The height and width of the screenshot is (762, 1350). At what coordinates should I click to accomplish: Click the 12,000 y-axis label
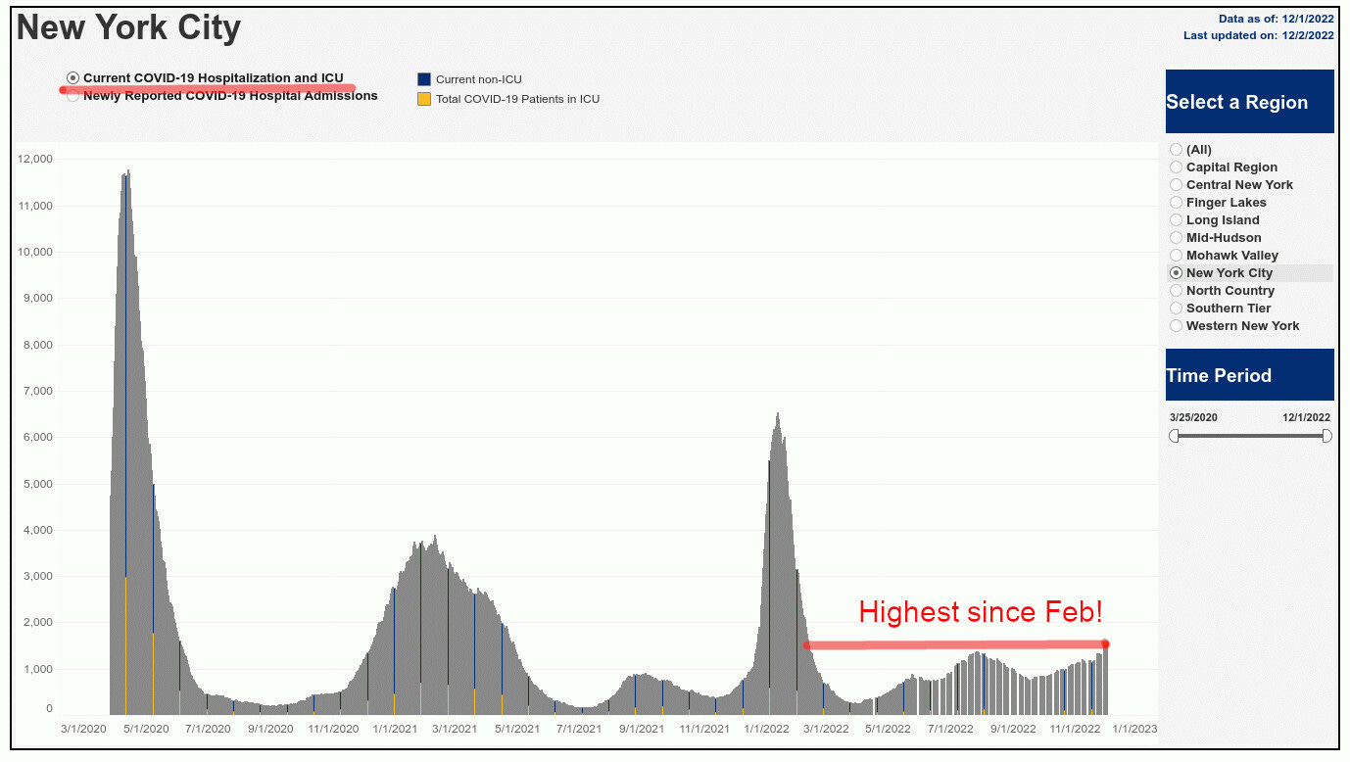[x=35, y=160]
